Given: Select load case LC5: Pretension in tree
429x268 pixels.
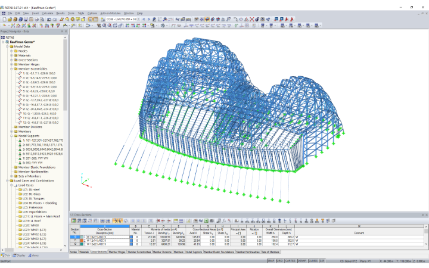Looking at the screenshot, I should [x=32, y=208].
